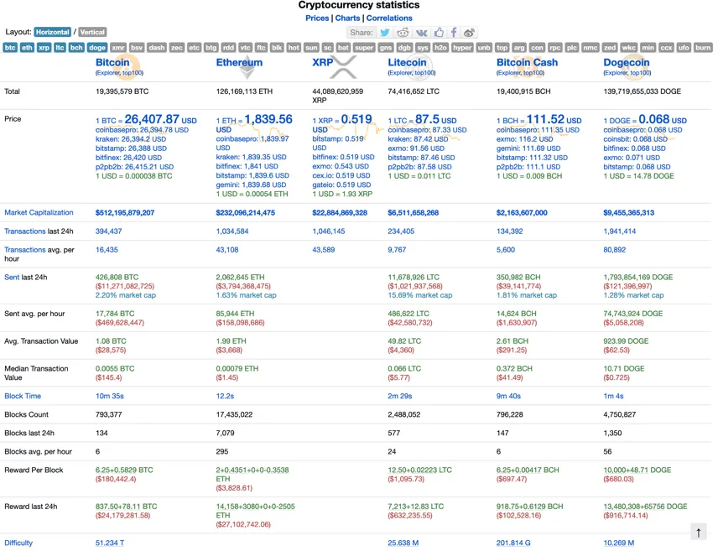718x551 pixels.
Task: Add bsv to the comparison
Action: click(x=137, y=48)
